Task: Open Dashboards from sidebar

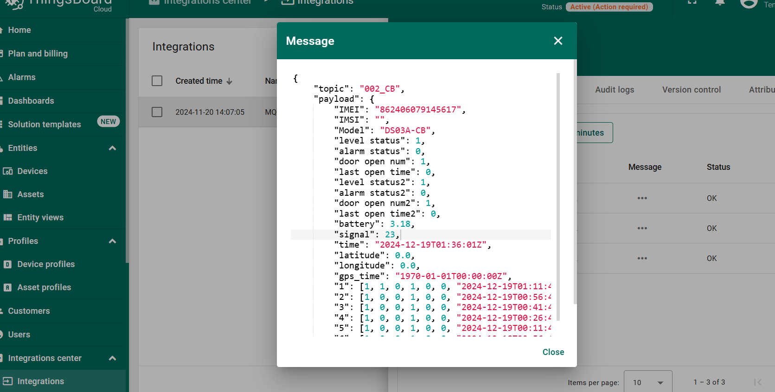Action: click(x=31, y=101)
